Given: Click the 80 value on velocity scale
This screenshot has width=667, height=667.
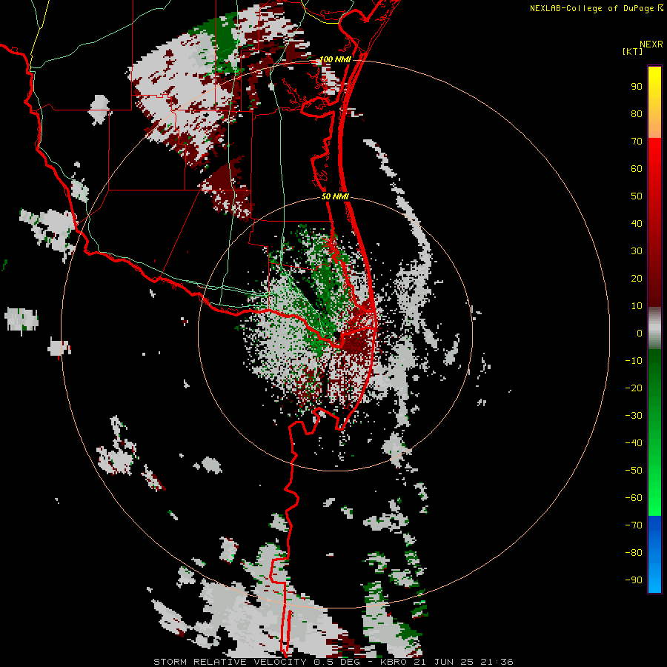Looking at the screenshot, I should [x=637, y=114].
